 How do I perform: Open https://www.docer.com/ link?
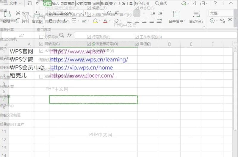pyautogui.click(x=82, y=76)
